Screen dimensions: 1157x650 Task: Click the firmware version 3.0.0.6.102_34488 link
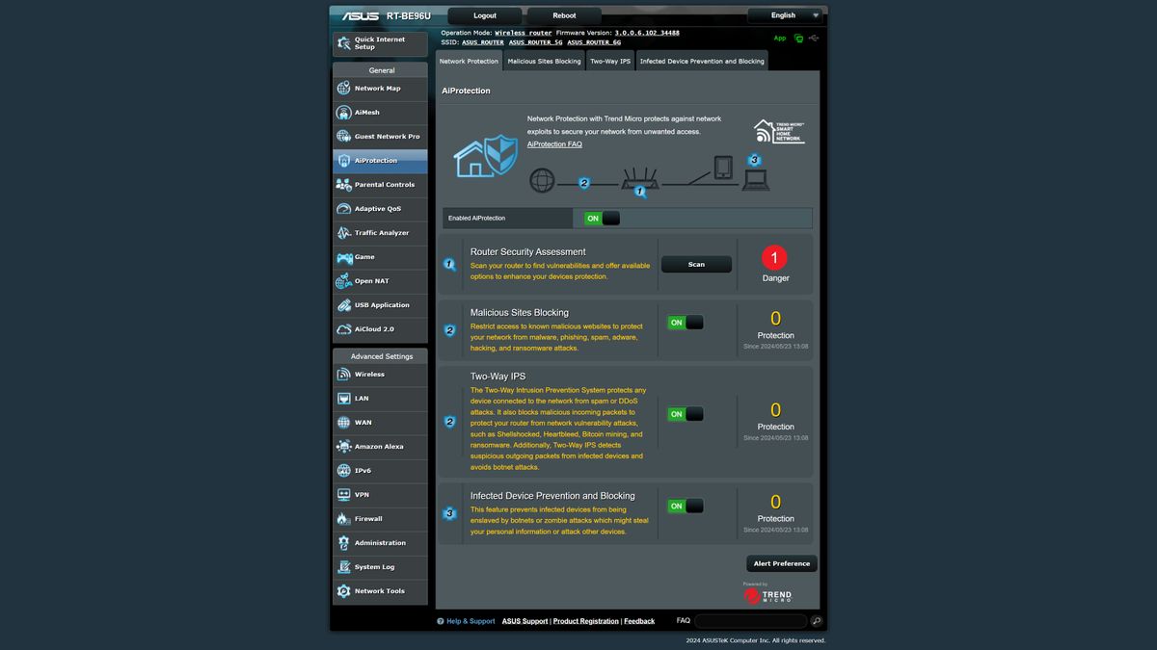tap(647, 33)
